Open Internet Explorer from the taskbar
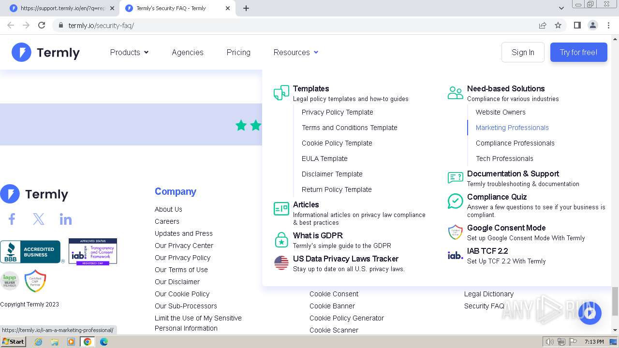This screenshot has height=348, width=619. 39,342
